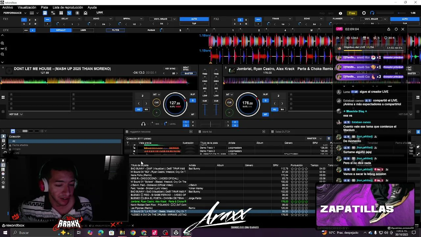The height and width of the screenshot is (237, 421).
Task: Toggle deck 1 SLIP mode
Action: (x=193, y=94)
